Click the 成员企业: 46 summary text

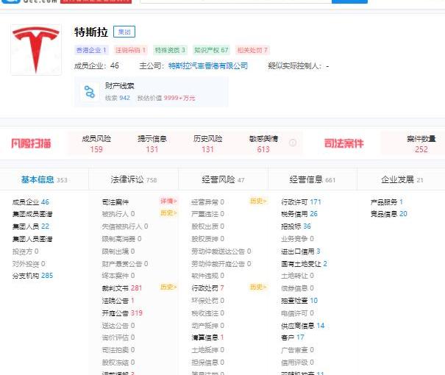[x=96, y=66]
